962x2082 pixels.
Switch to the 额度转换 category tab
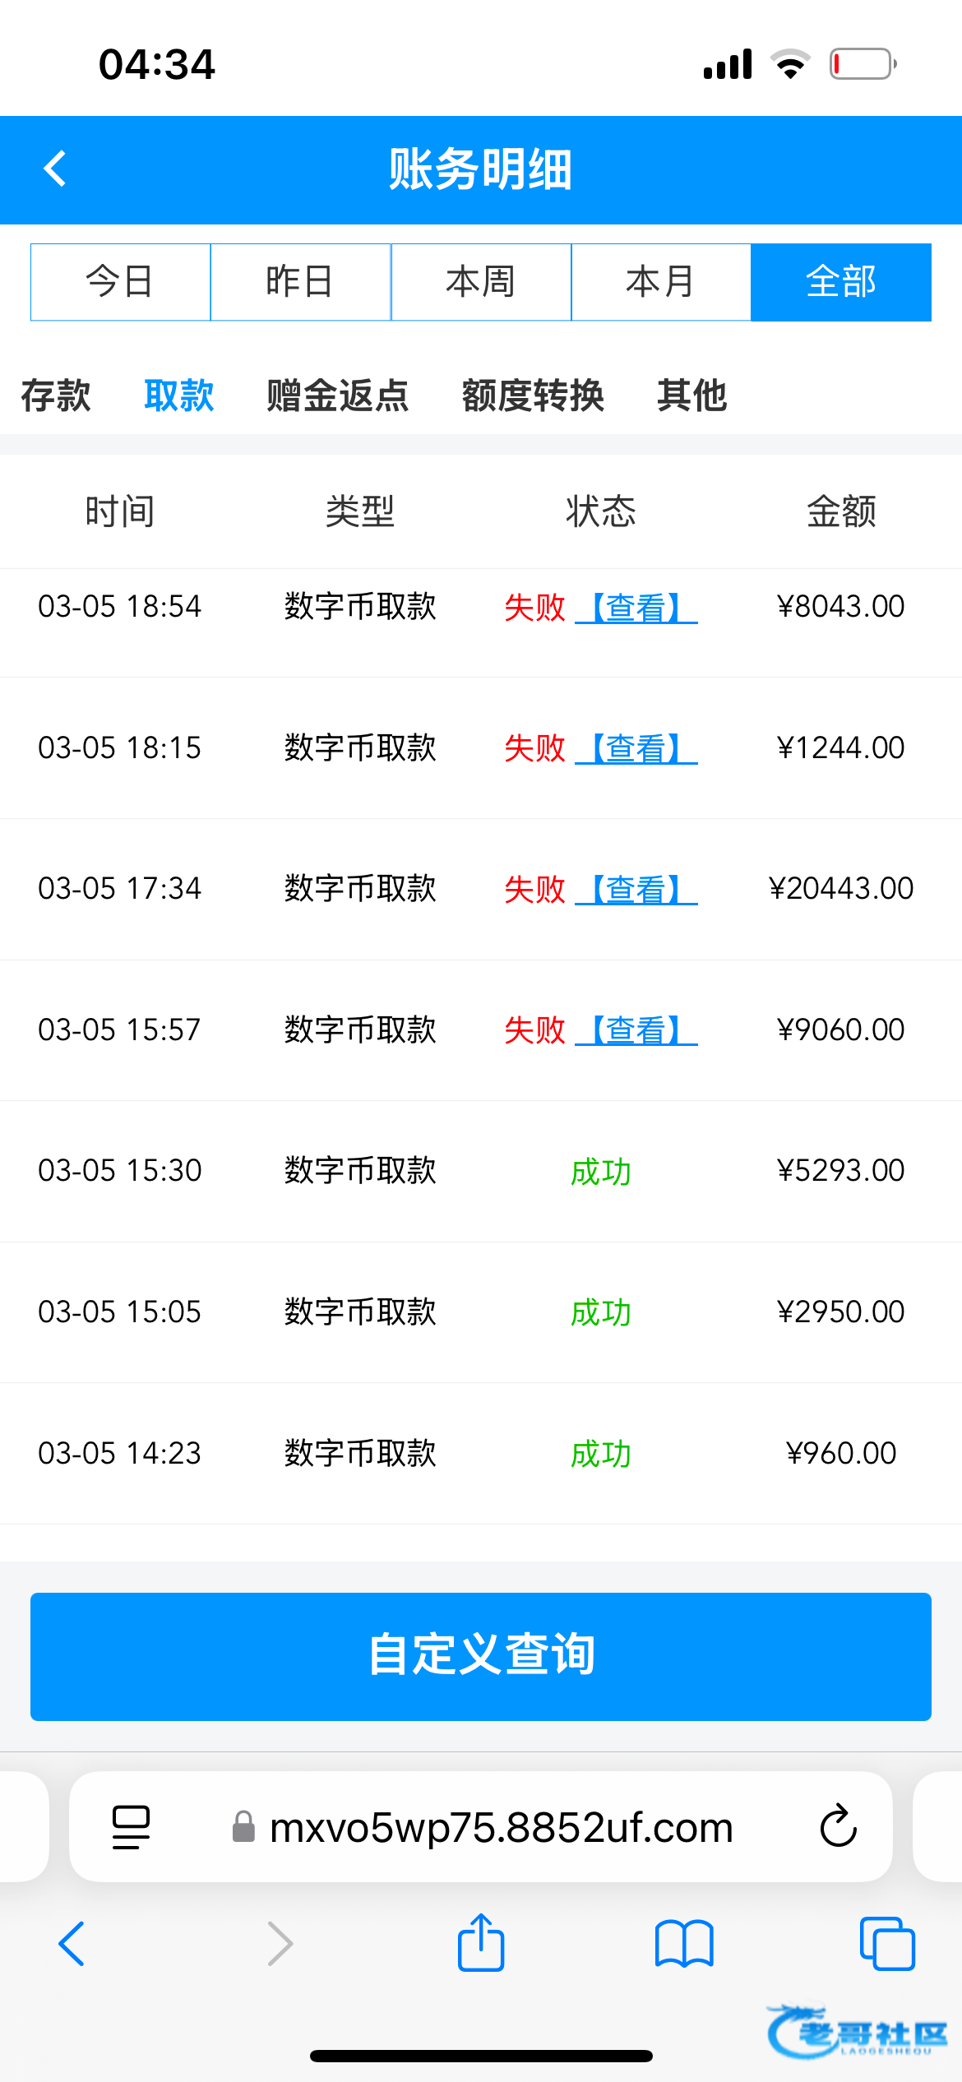point(533,396)
